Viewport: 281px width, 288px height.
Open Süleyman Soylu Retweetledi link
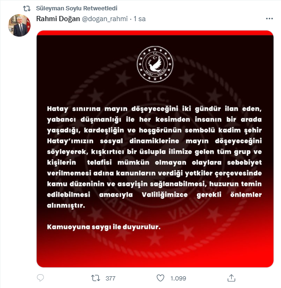(x=77, y=8)
